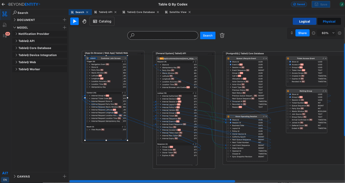Check View Route checkbox in Result section
The image size is (345, 183).
click(x=87, y=130)
